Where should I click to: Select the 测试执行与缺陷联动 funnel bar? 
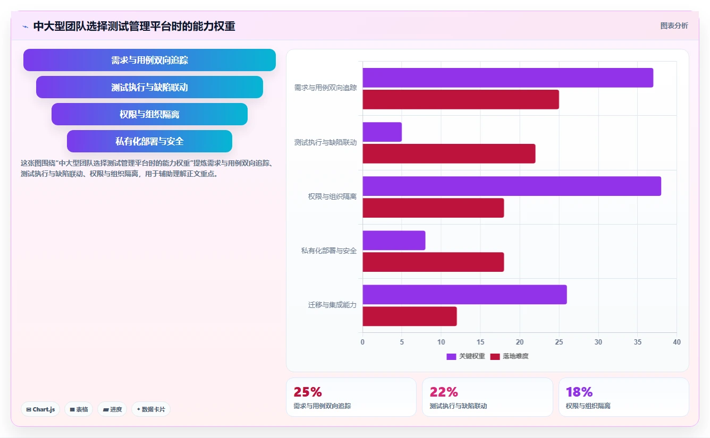coord(149,87)
